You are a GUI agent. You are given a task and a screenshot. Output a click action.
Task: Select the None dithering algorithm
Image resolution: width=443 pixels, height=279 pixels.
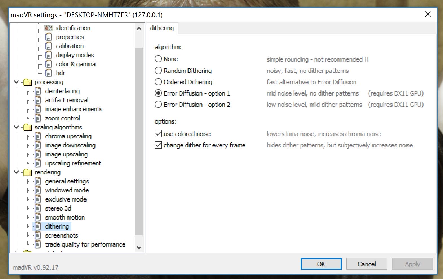click(x=158, y=59)
